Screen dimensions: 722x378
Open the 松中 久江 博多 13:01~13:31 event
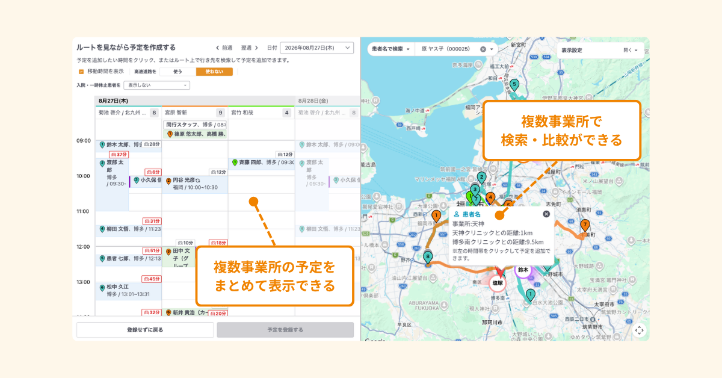click(129, 291)
